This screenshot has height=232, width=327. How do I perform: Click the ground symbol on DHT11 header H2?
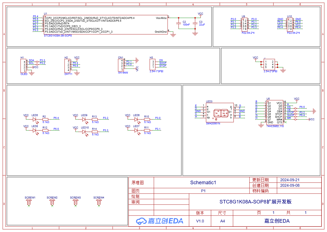[x=77, y=74]
